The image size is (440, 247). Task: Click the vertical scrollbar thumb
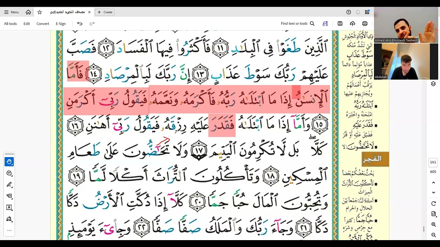(424, 229)
